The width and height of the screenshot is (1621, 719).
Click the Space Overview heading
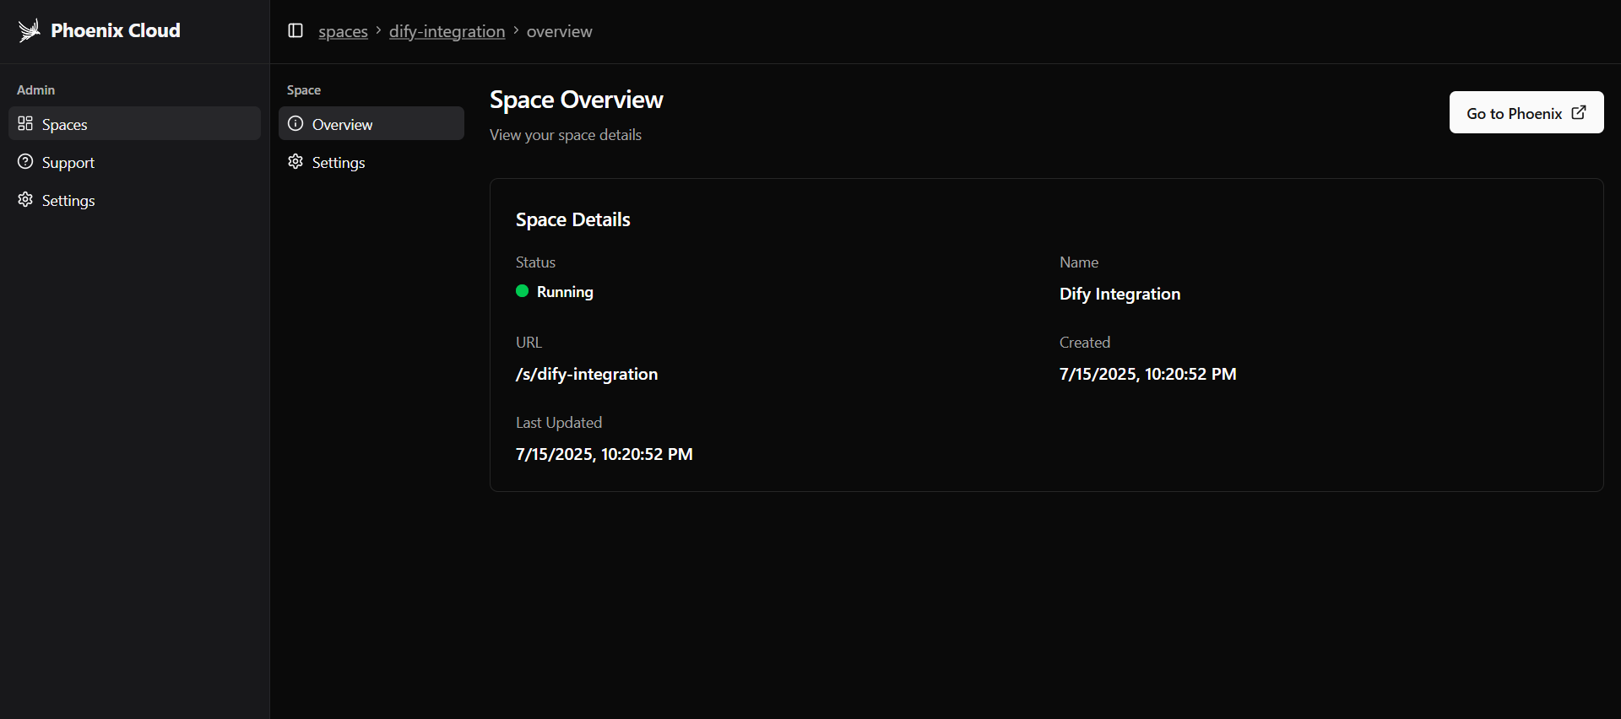576,100
